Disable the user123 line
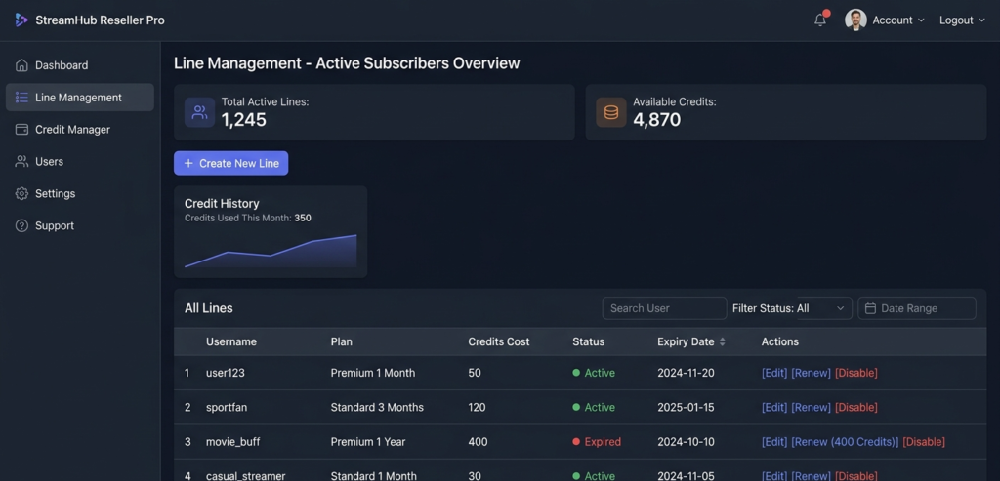The width and height of the screenshot is (1000, 481). 855,373
